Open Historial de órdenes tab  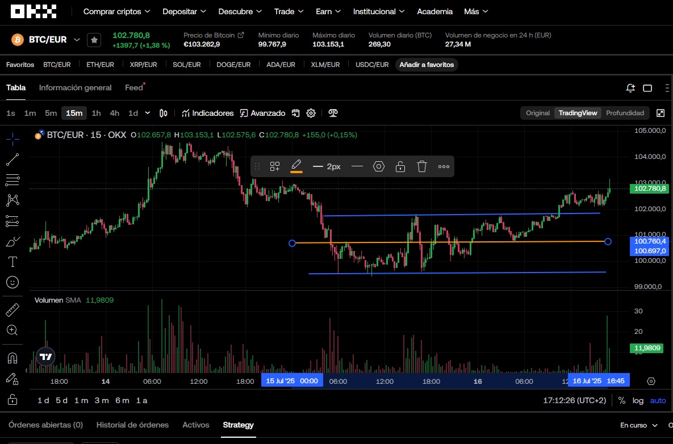(x=132, y=425)
